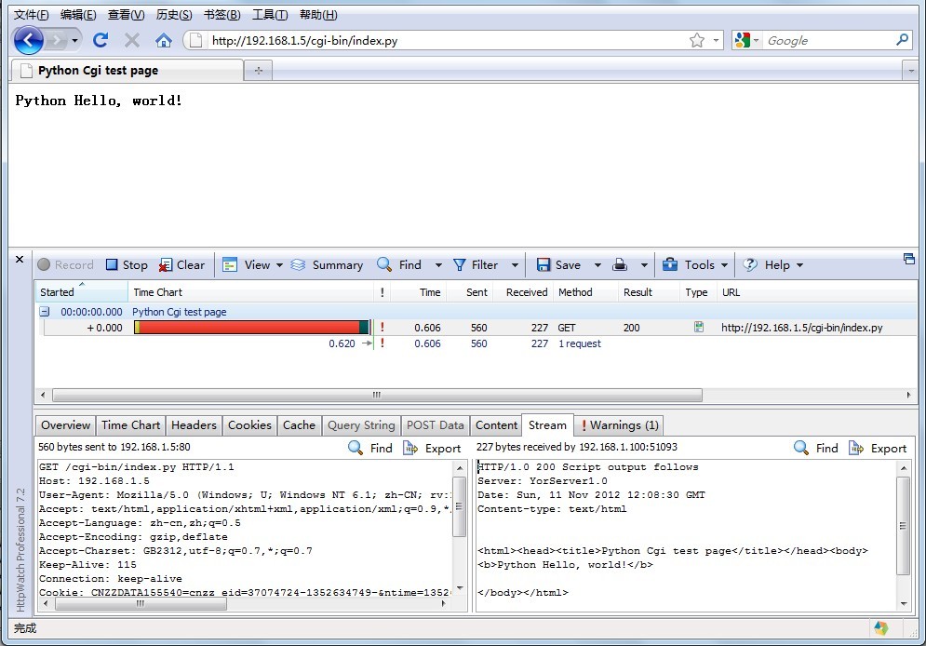Click the request log horizontal scrollbar
The width and height of the screenshot is (926, 646).
pos(377,395)
